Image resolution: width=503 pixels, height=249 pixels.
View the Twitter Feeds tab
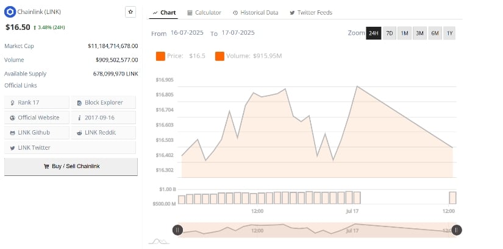(311, 13)
